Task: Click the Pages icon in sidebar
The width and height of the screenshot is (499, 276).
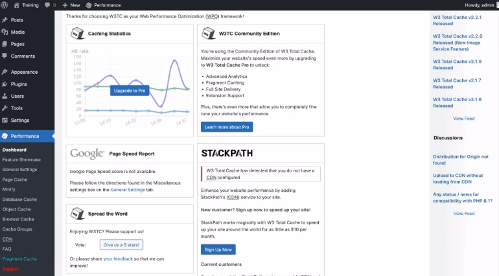Action: coord(5,44)
